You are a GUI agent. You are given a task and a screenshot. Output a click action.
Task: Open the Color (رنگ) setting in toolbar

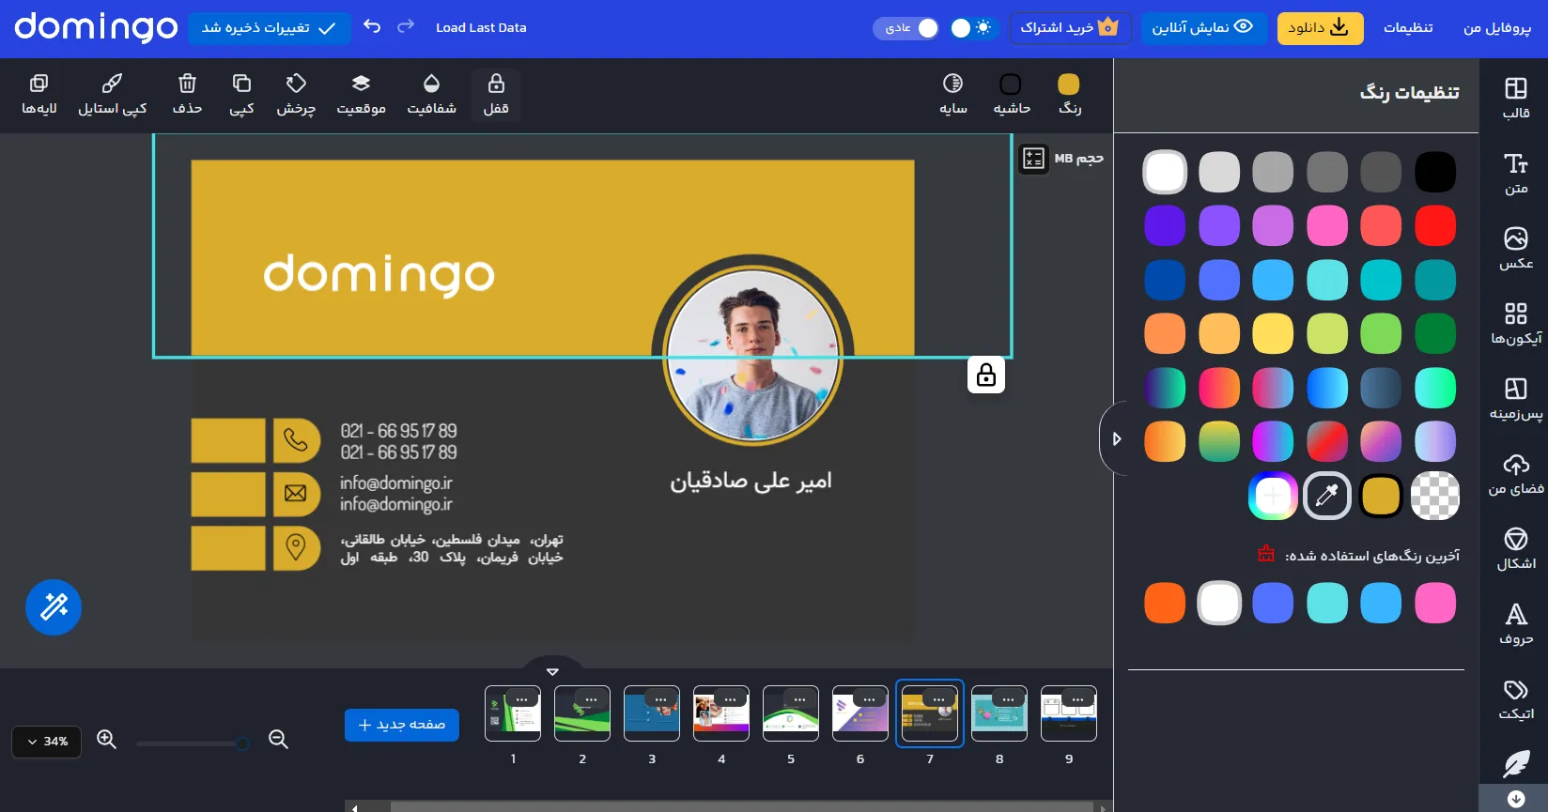(1069, 95)
